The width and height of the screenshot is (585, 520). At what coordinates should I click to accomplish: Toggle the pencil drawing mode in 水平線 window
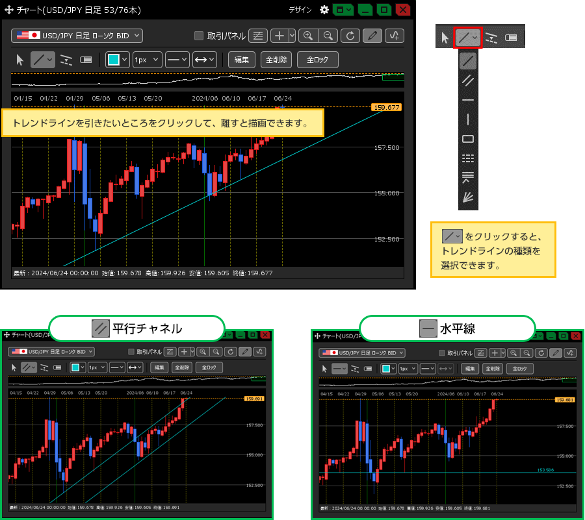[x=556, y=353]
